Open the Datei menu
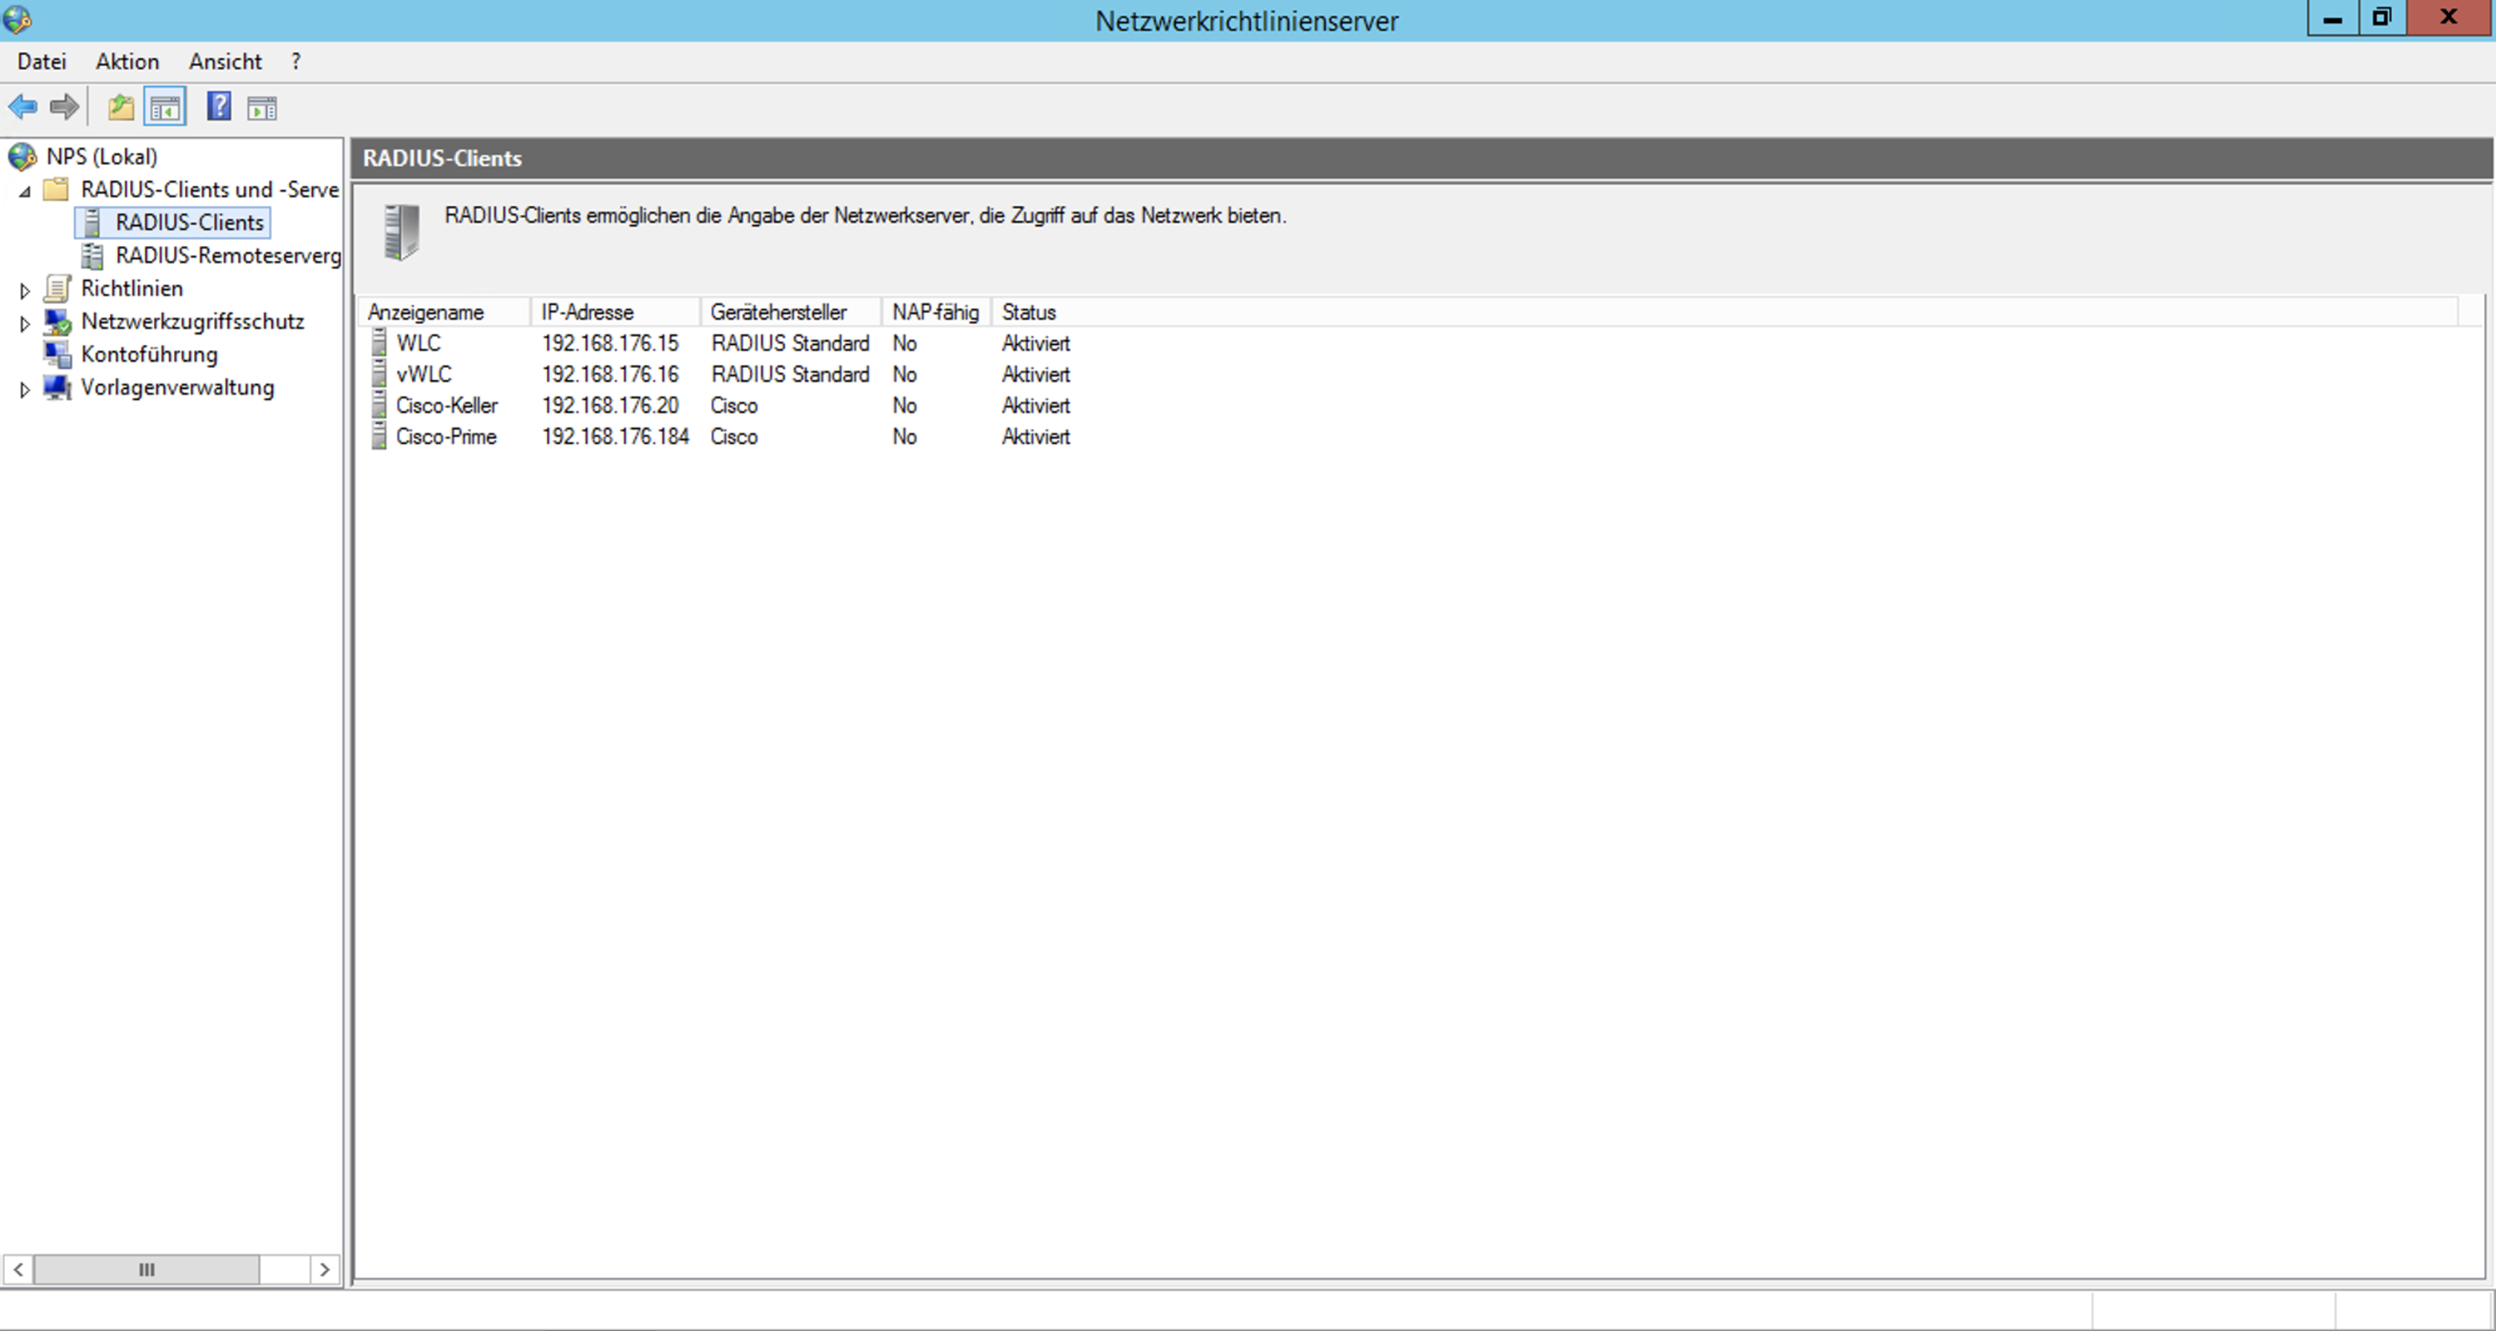Screen dimensions: 2496x1331 [42, 61]
